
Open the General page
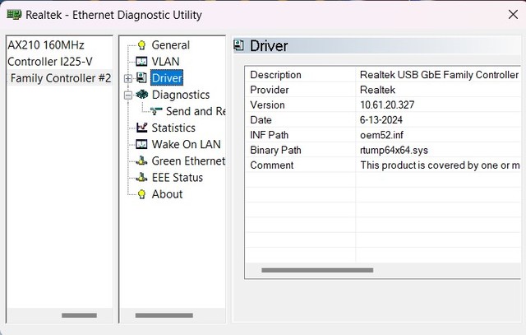click(x=170, y=45)
